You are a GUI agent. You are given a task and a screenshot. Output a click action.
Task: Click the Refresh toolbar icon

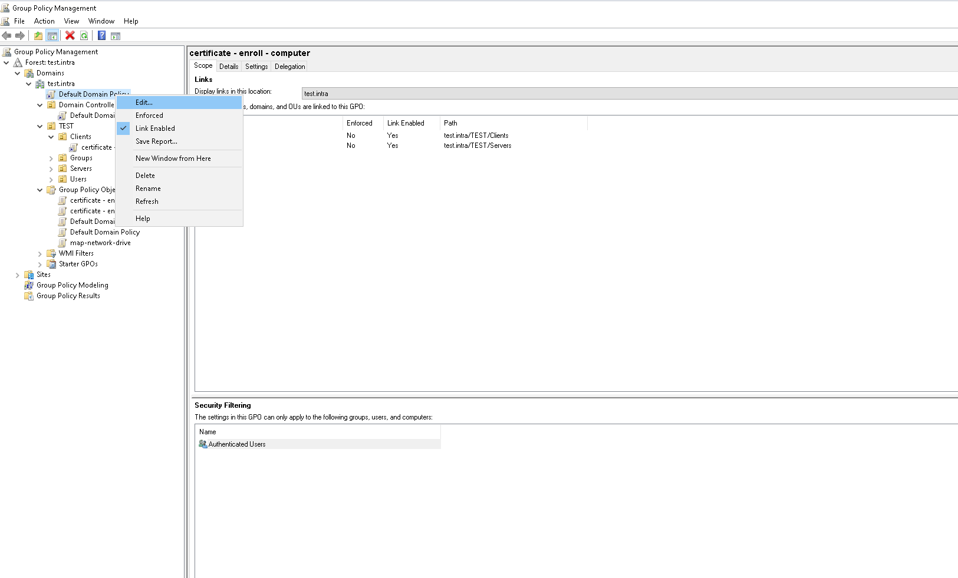pos(84,35)
